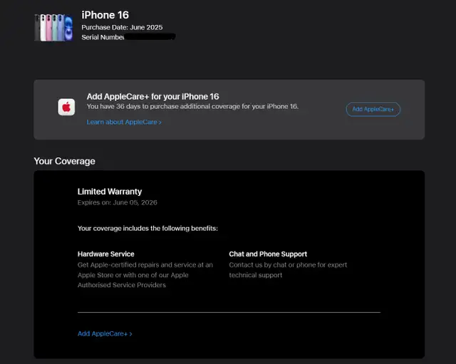
Task: Click the Hardware Service benefit title
Action: point(106,254)
